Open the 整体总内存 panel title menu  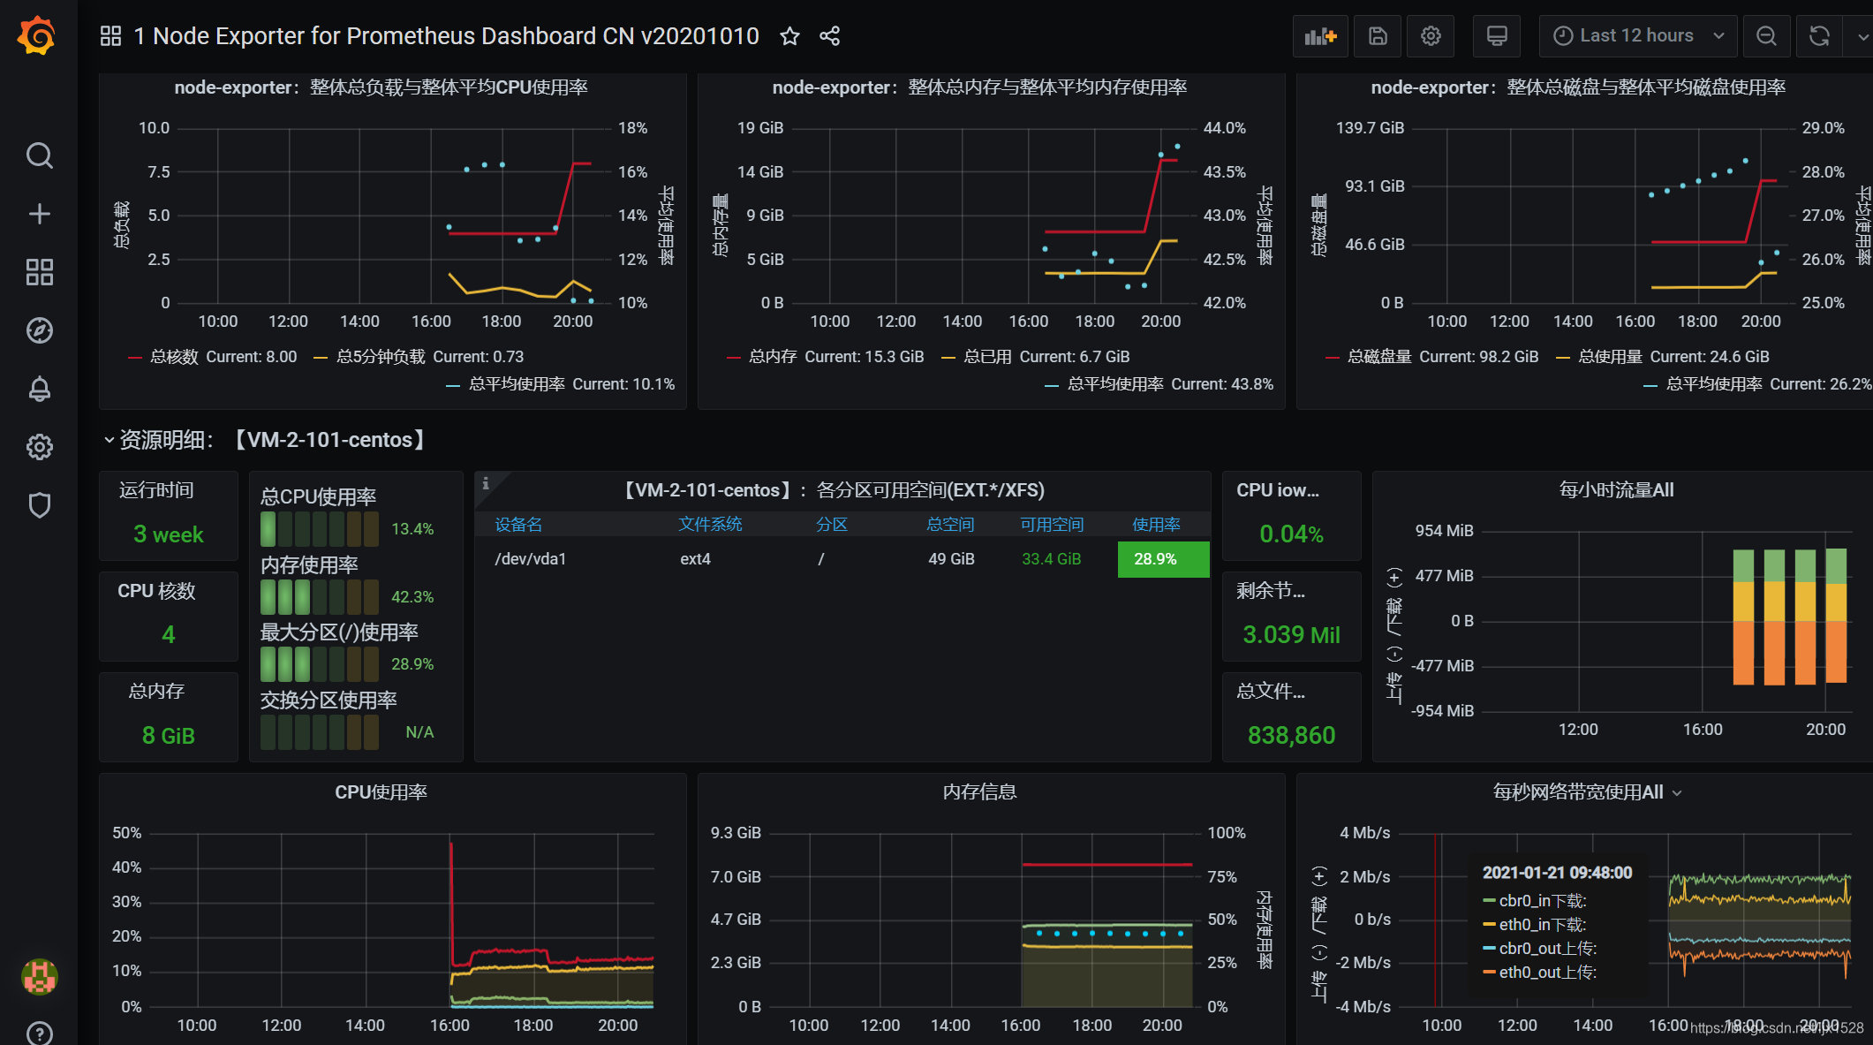point(979,87)
